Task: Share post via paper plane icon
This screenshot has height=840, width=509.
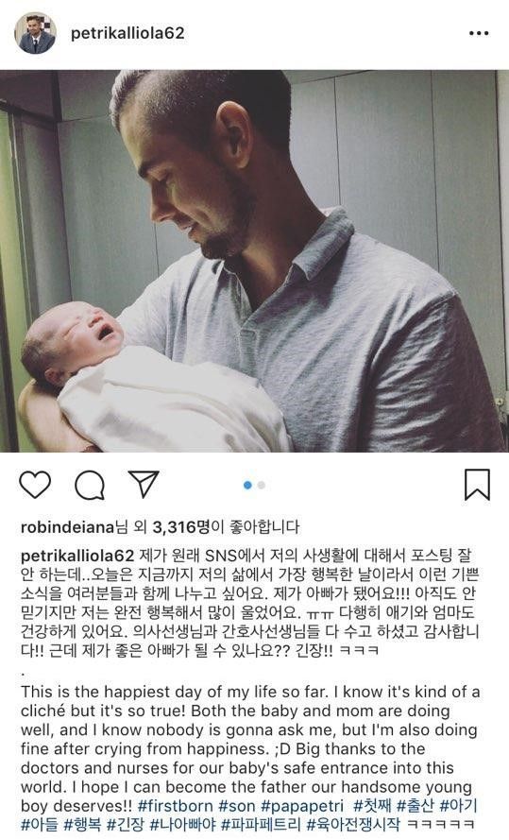Action: click(144, 484)
